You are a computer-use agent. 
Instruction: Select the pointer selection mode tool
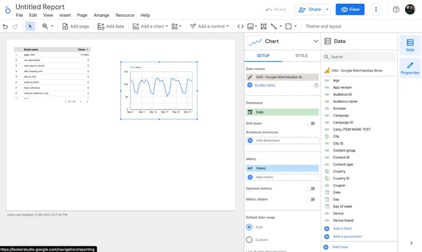coord(30,27)
